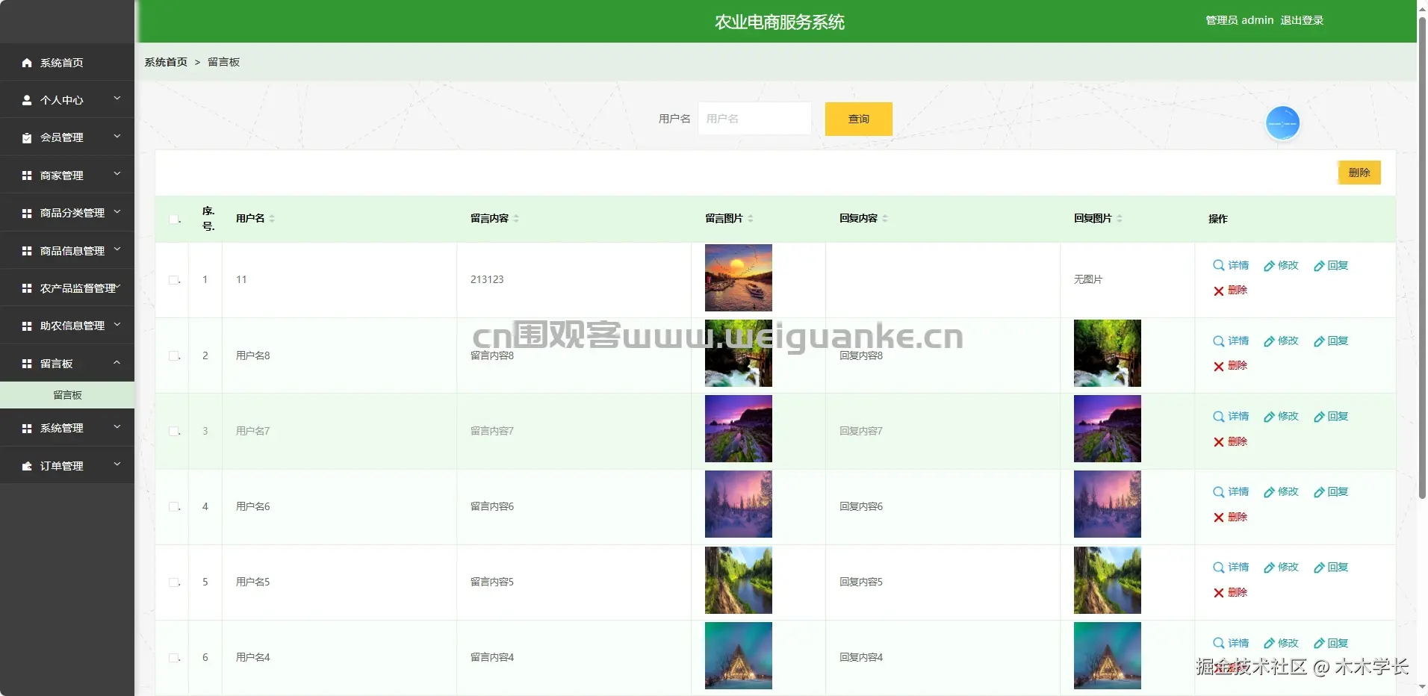The image size is (1428, 696).
Task: Open the admin avatar icon at top right
Action: pos(1283,122)
